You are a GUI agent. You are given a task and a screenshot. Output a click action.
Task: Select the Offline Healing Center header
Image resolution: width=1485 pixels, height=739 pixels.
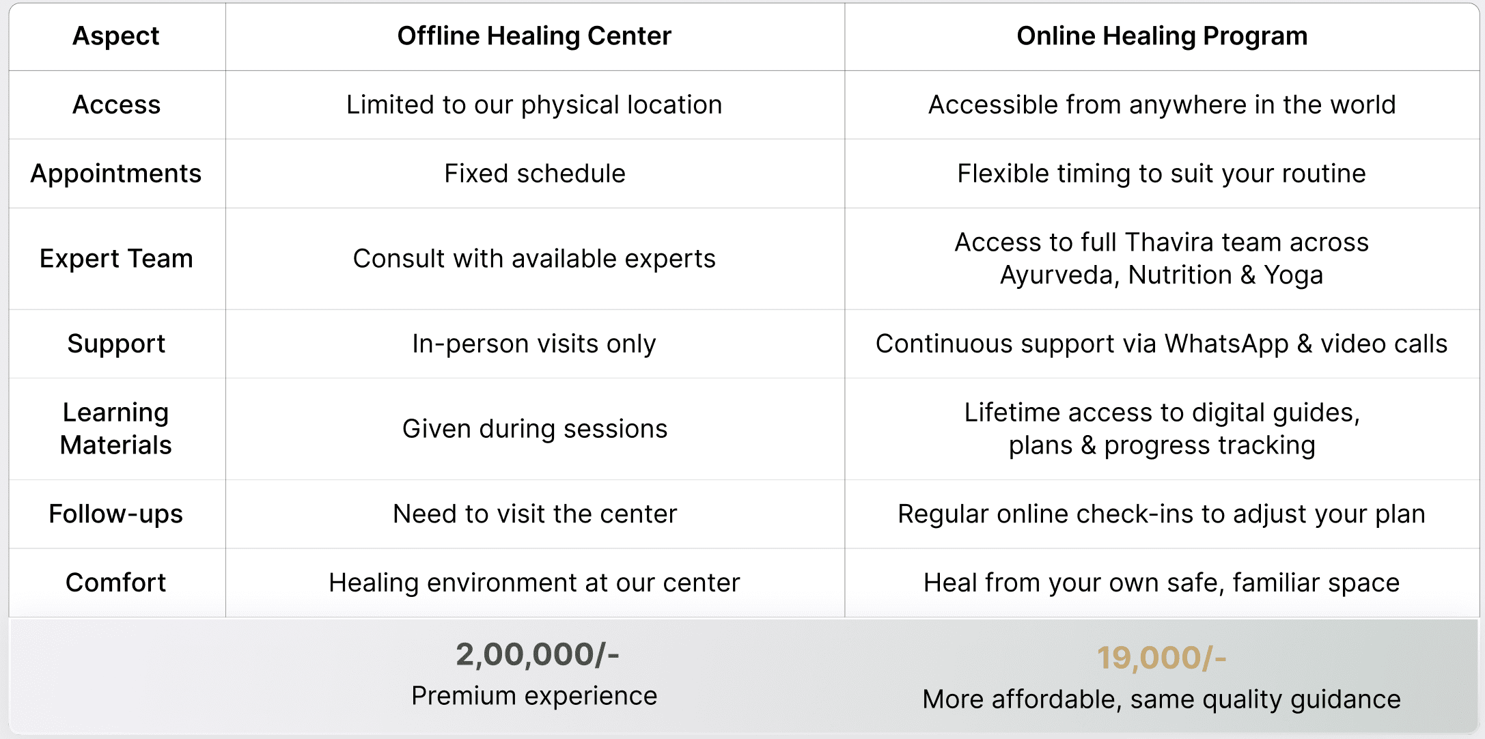pos(534,36)
